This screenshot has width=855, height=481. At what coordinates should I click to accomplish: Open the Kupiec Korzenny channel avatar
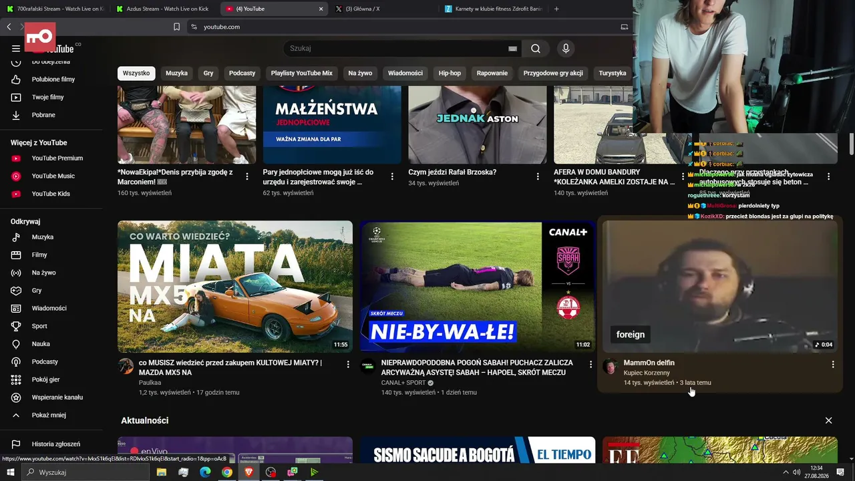611,366
